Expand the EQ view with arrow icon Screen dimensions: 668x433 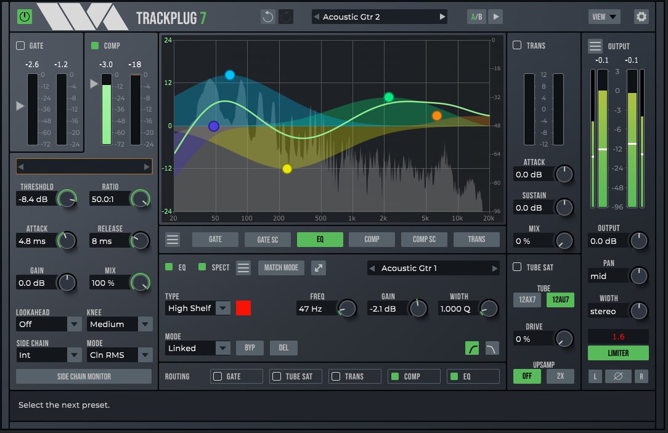click(319, 268)
